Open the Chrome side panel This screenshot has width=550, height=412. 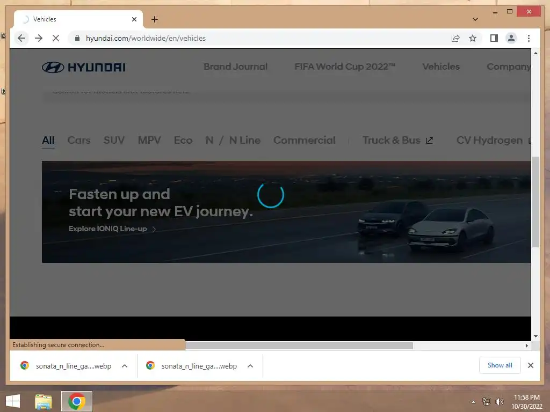494,38
